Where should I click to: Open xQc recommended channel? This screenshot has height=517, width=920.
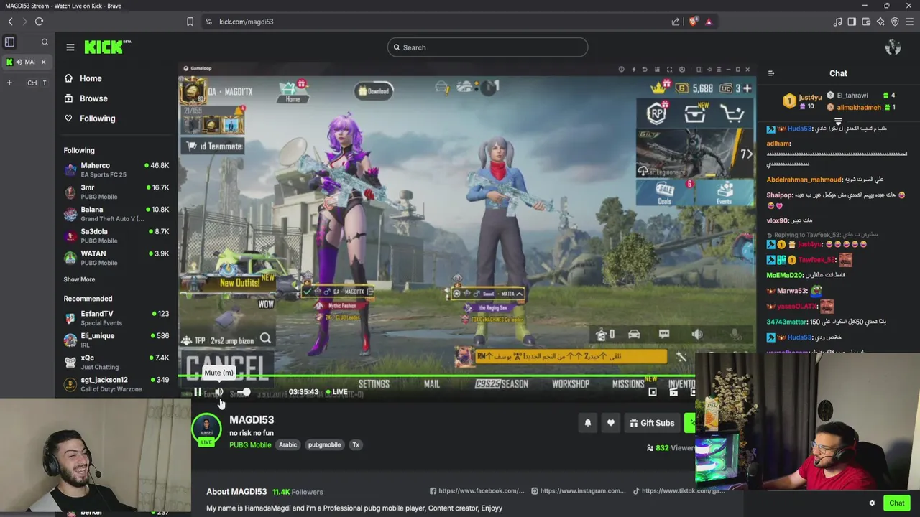pos(116,362)
